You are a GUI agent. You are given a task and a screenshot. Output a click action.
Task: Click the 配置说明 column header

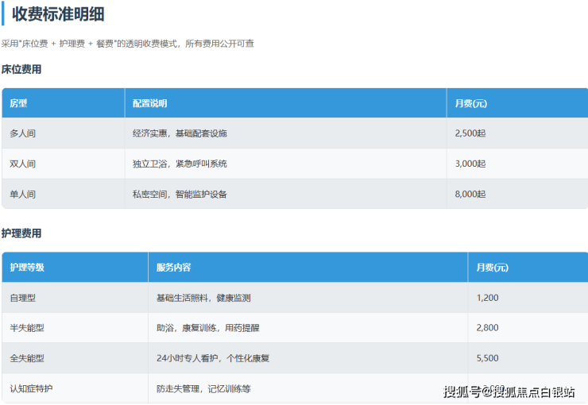pyautogui.click(x=149, y=103)
